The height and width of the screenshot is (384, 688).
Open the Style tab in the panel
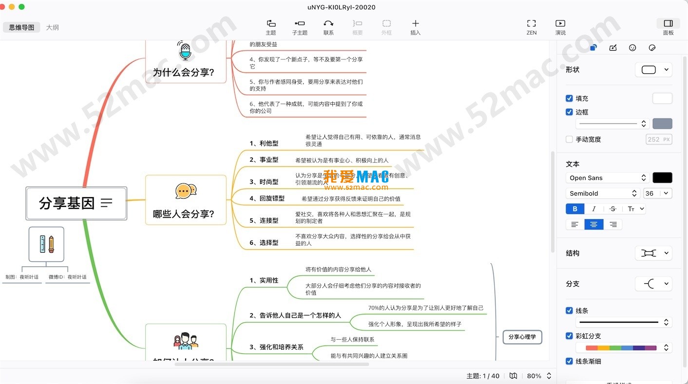(x=593, y=48)
